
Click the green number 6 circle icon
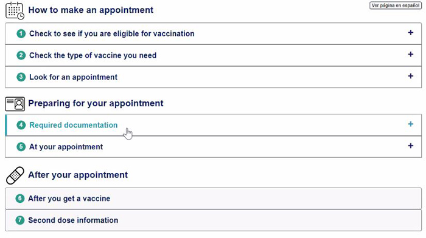tap(20, 199)
